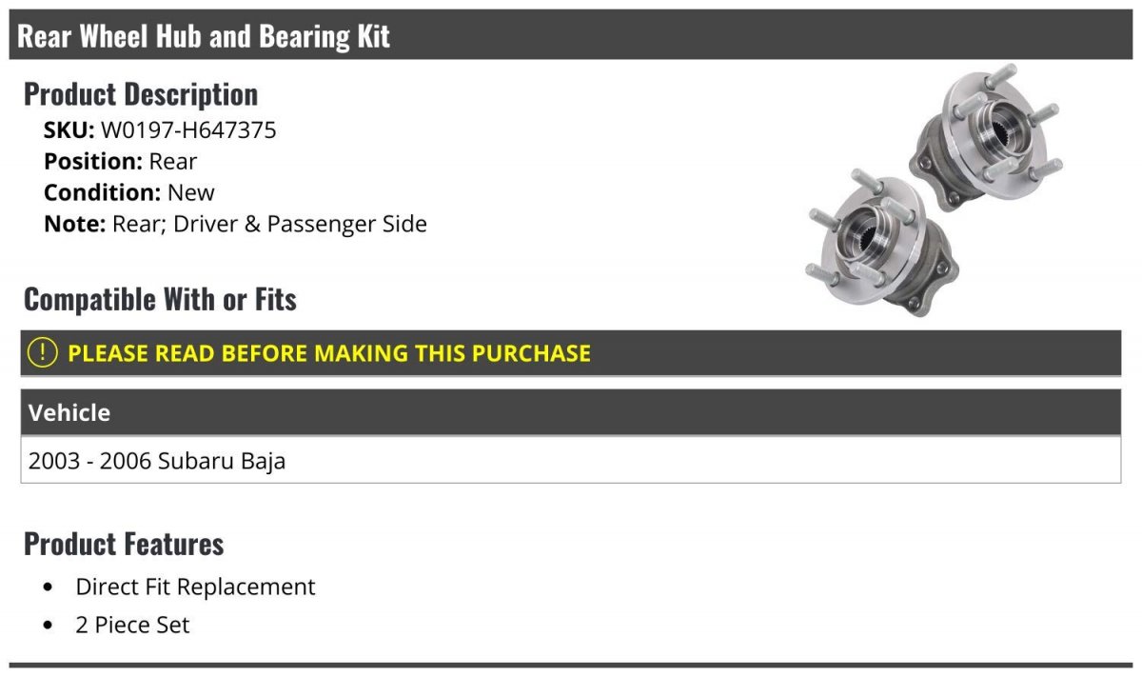Click the 2 Piece Set bullet
This screenshot has width=1142, height=677.
[132, 625]
